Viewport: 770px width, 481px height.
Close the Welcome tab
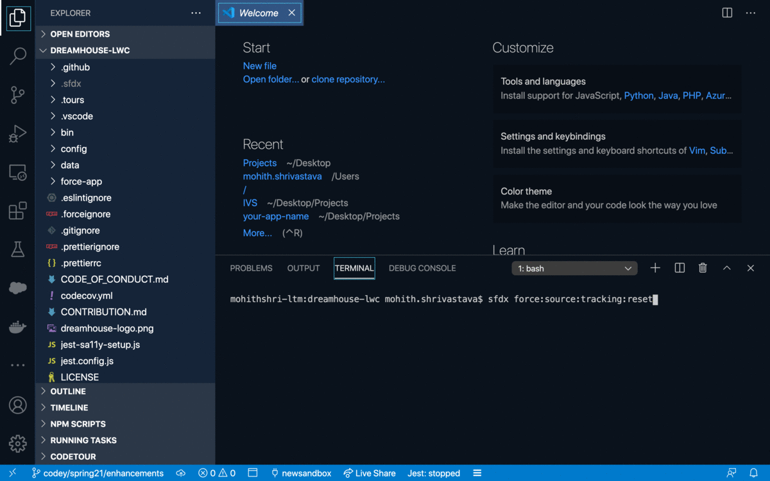[292, 13]
